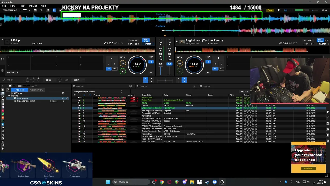Open Beatport icon in sidebar
The image size is (330, 186).
click(3, 121)
